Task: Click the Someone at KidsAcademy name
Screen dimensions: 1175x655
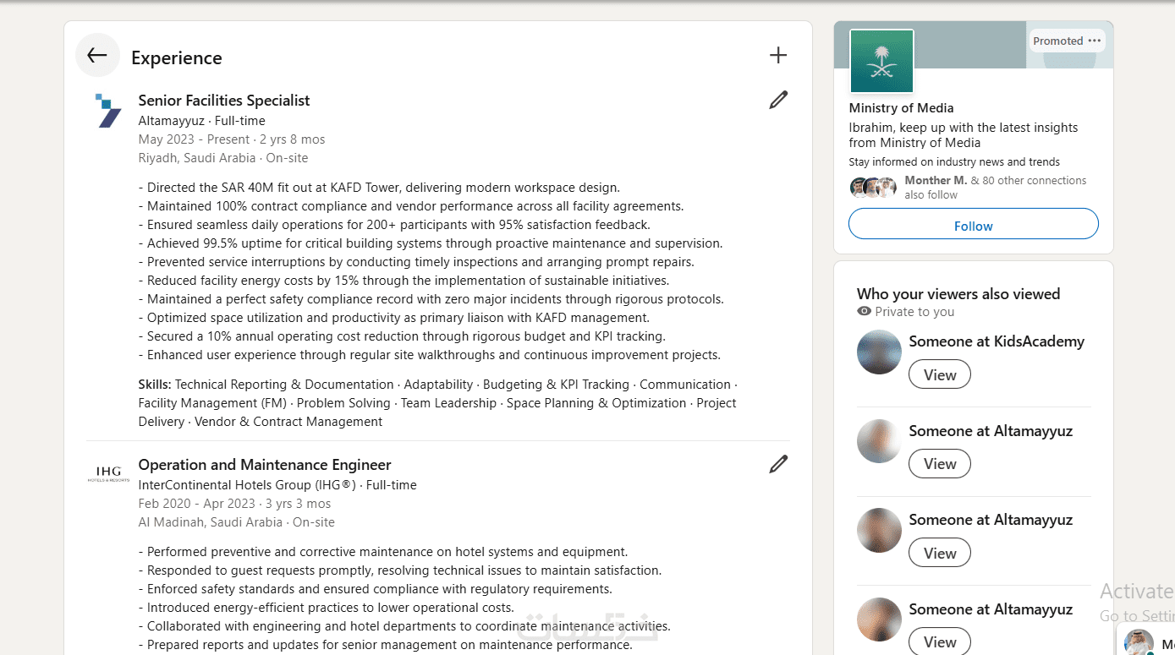Action: (x=997, y=341)
